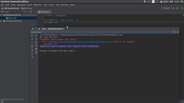
Task: Open Ders1 run configuration dropdown
Action: (167, 8)
